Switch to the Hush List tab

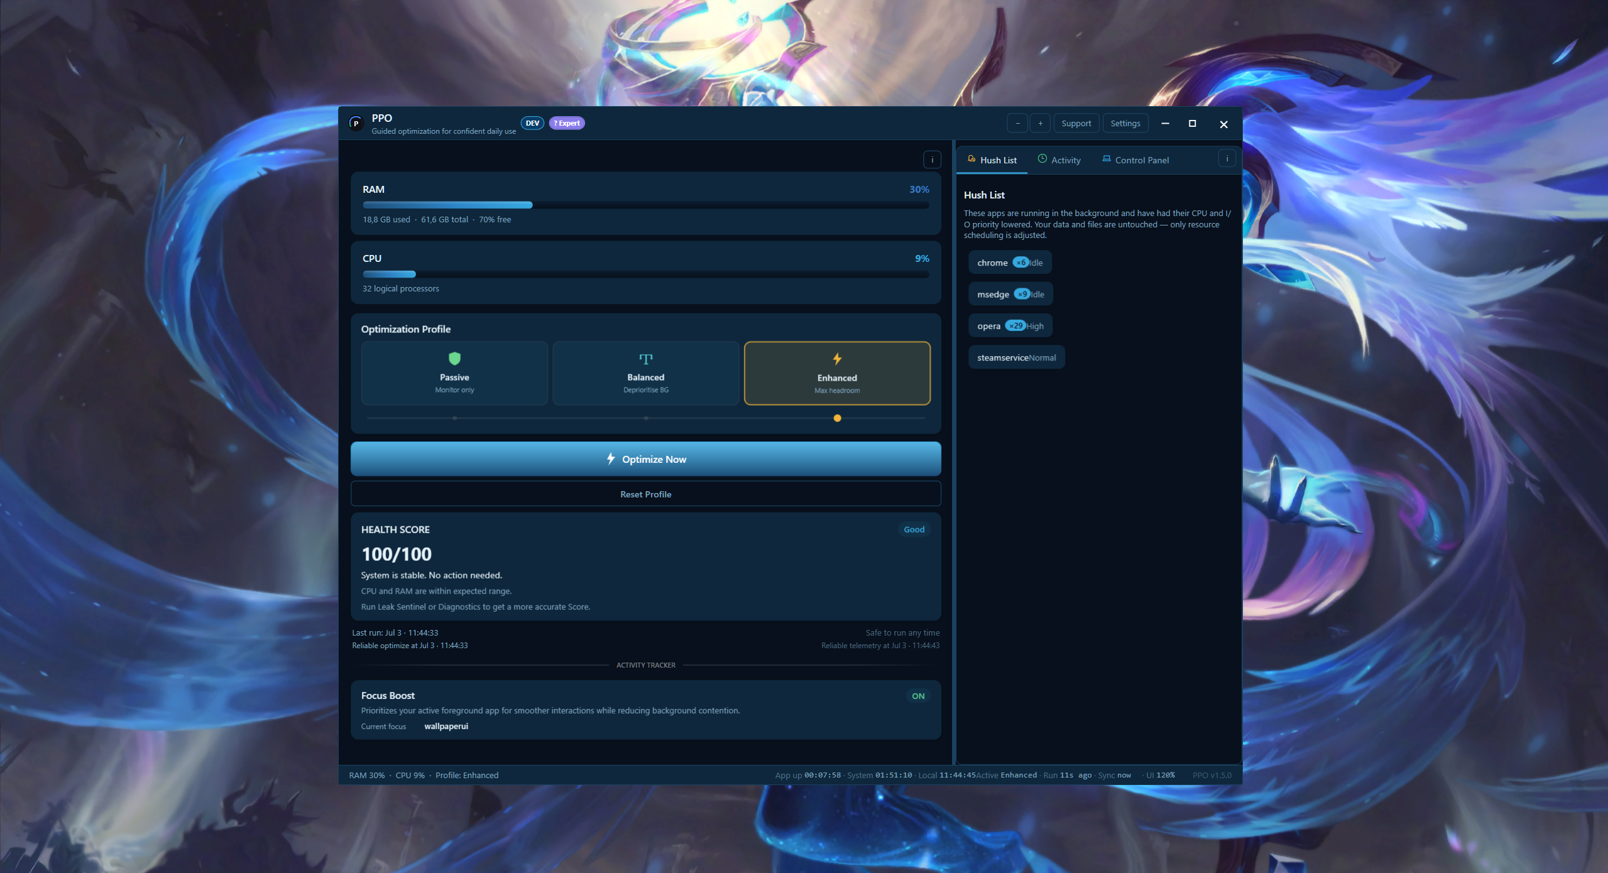(x=992, y=160)
